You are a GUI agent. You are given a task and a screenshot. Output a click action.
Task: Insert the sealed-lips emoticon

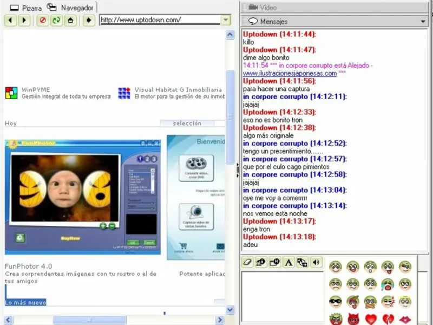[x=370, y=302]
